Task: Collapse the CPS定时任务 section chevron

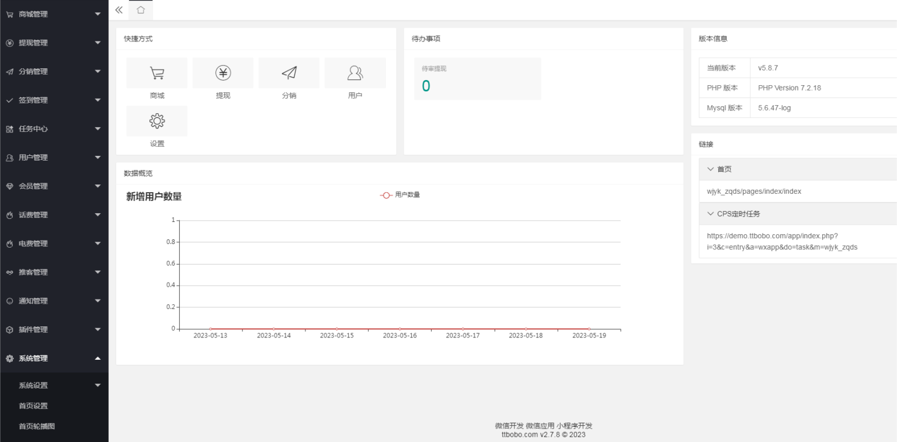Action: click(x=710, y=214)
